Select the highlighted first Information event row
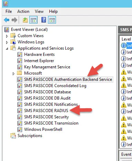The width and height of the screenshot is (132, 161). pyautogui.click(x=126, y=46)
